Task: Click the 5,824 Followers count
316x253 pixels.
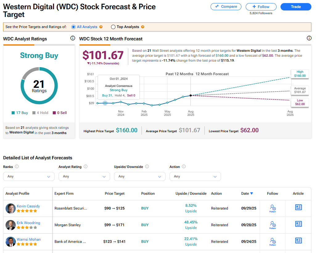Action: 261,13
